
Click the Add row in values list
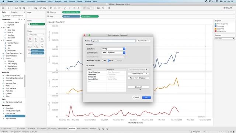[106, 81]
